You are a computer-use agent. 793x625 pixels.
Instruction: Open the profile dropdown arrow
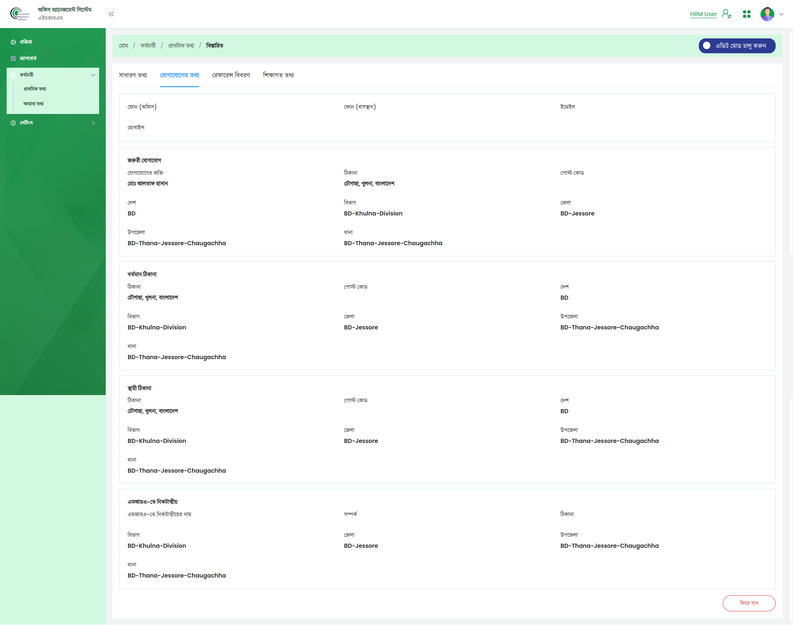click(781, 14)
